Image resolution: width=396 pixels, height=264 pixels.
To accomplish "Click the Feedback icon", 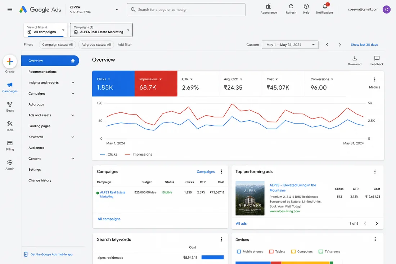I will pyautogui.click(x=377, y=58).
